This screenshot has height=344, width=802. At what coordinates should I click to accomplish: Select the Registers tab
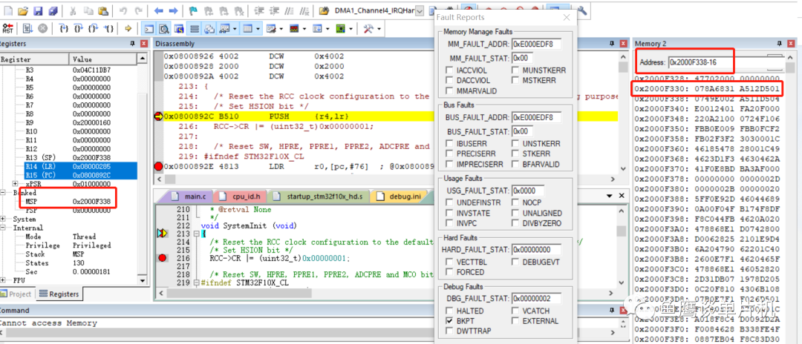tap(59, 294)
